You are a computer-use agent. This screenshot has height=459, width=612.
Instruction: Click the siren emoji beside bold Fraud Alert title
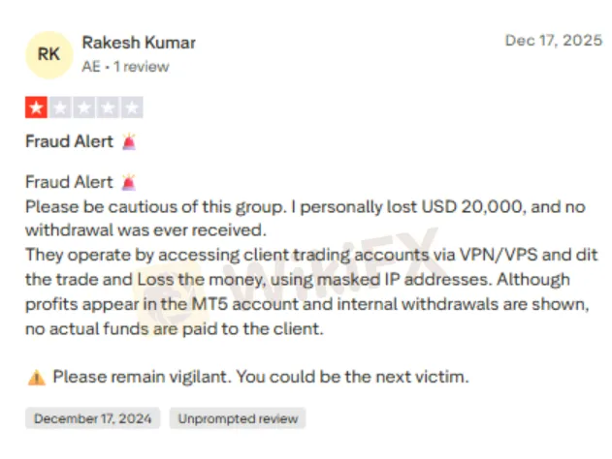click(129, 142)
